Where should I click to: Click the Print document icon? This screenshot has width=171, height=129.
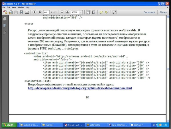pyautogui.click(x=21, y=13)
